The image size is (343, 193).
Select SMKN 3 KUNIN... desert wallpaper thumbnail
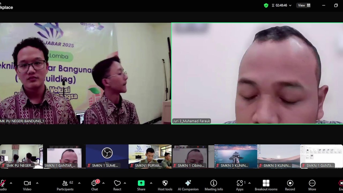coord(279,157)
